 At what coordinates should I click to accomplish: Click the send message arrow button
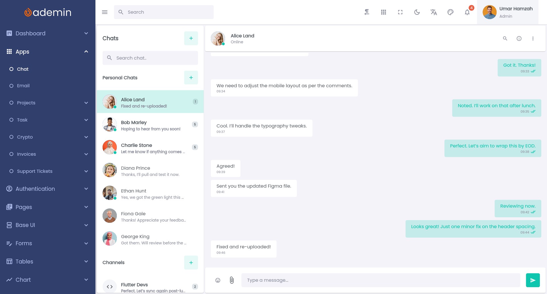pyautogui.click(x=532, y=280)
